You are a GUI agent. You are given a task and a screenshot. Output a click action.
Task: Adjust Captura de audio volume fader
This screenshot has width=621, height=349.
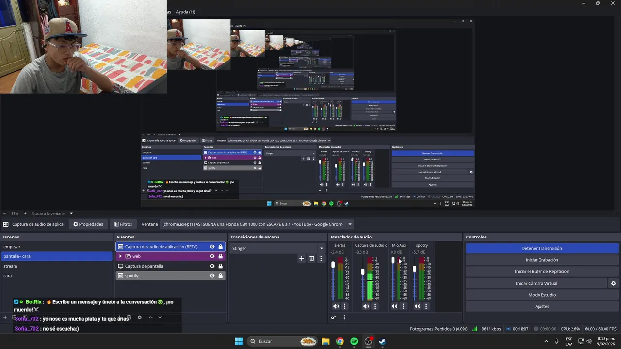tap(363, 272)
